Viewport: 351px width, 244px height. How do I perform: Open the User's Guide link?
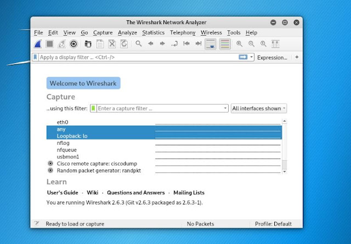[x=63, y=193]
